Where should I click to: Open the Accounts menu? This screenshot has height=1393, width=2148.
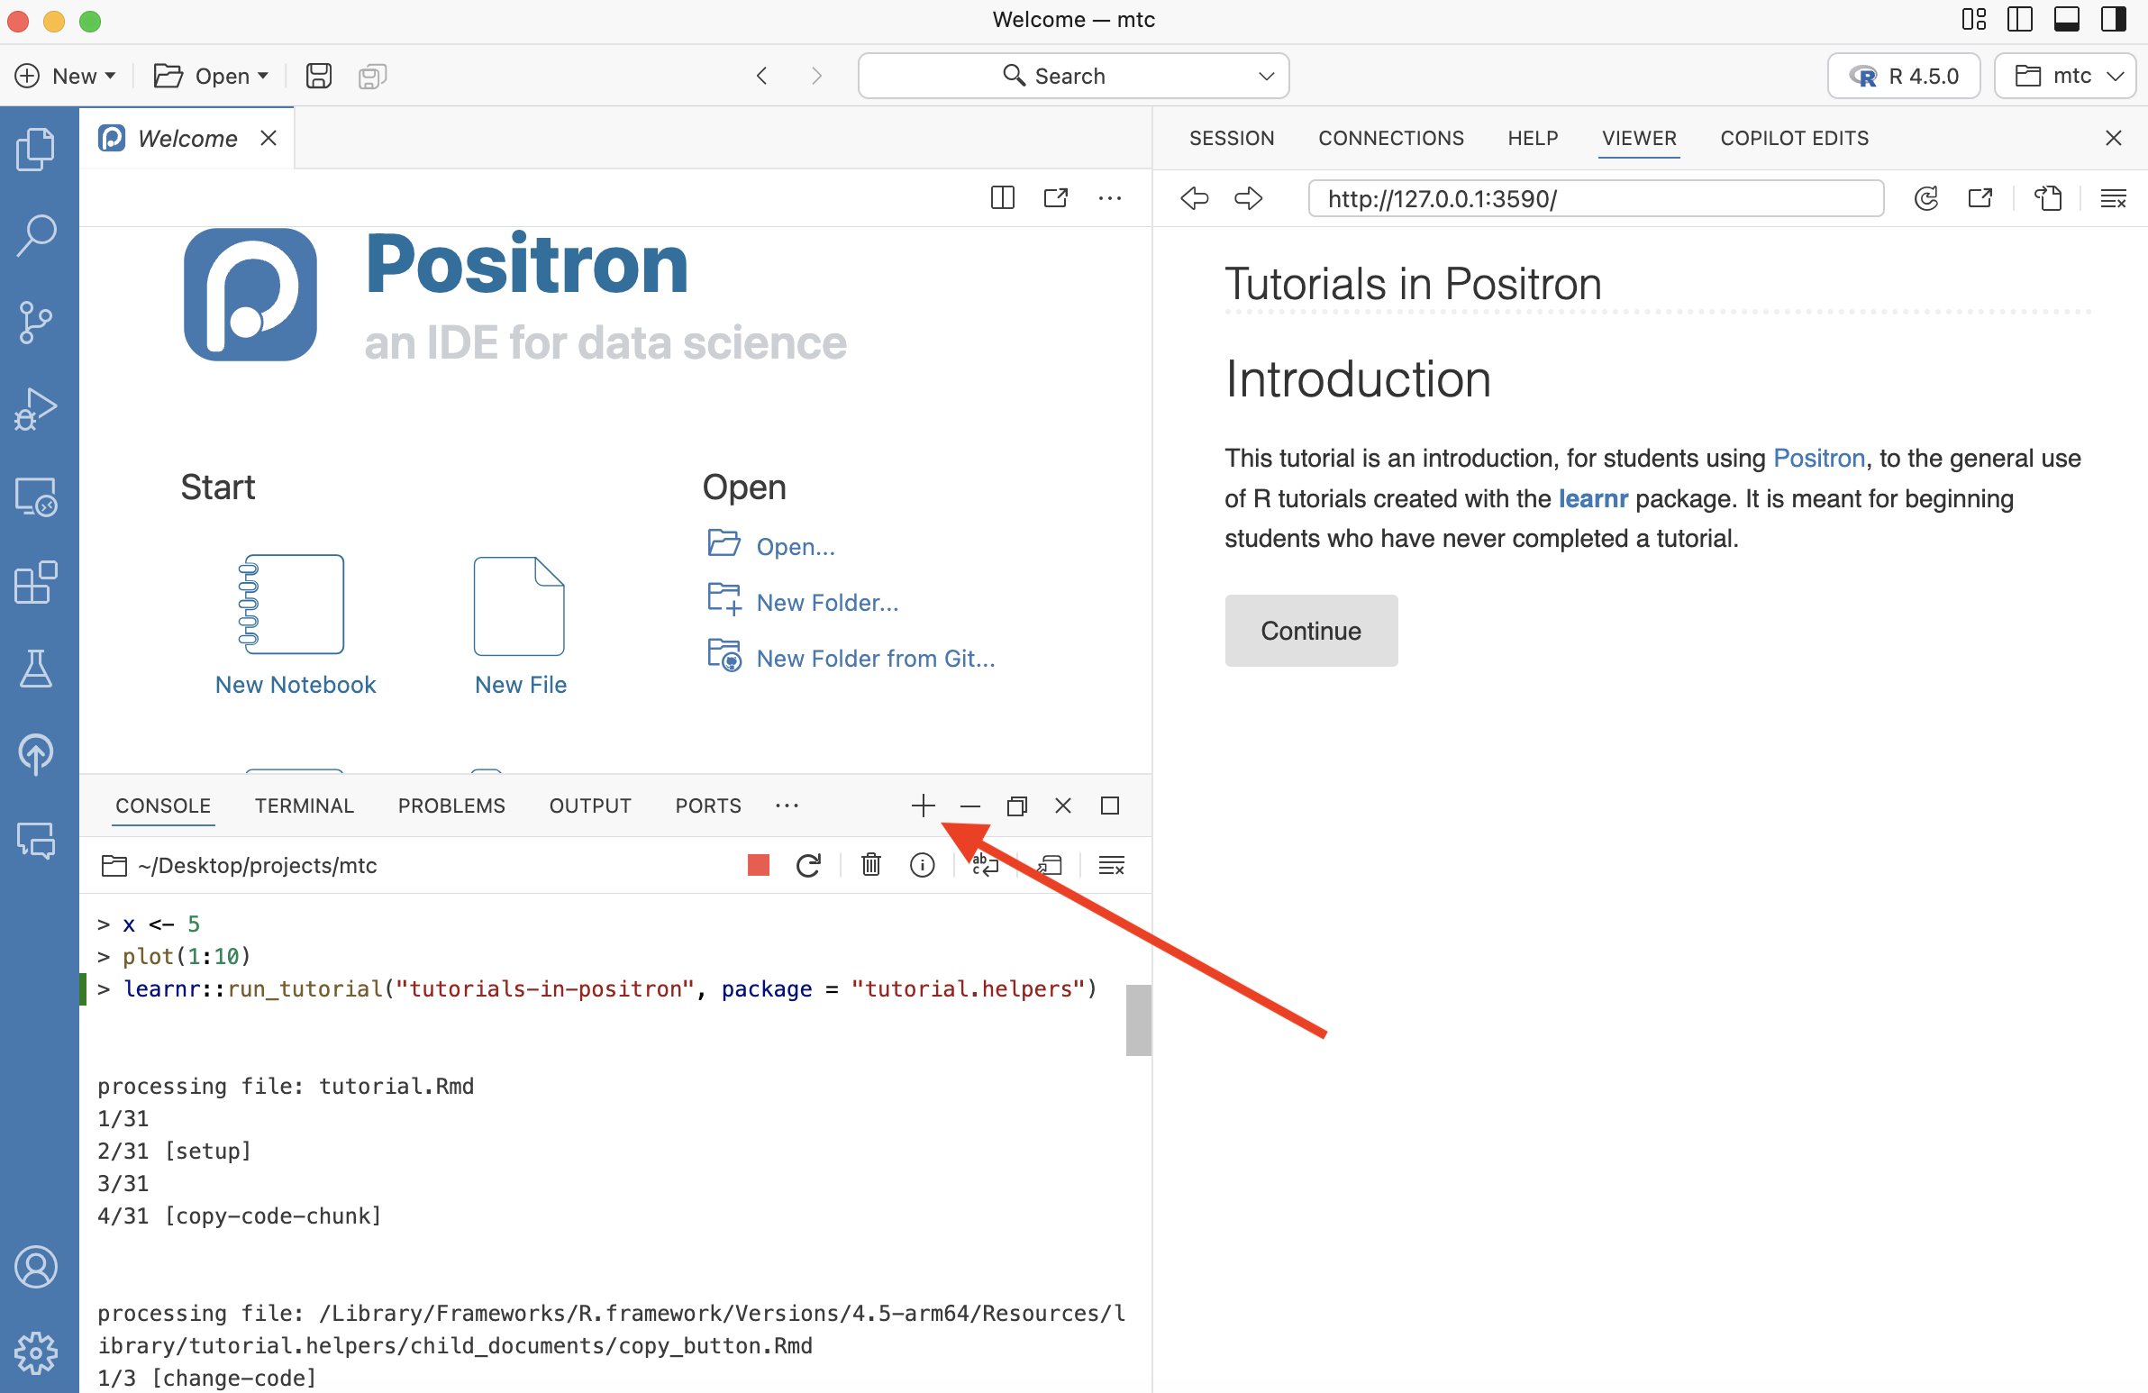pos(36,1267)
